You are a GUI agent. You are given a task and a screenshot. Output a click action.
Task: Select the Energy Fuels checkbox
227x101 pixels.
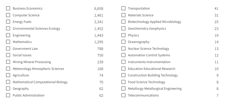tap(8, 22)
